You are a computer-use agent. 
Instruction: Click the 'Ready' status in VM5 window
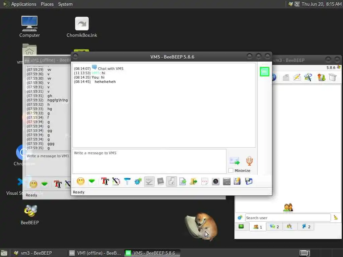tap(79, 192)
